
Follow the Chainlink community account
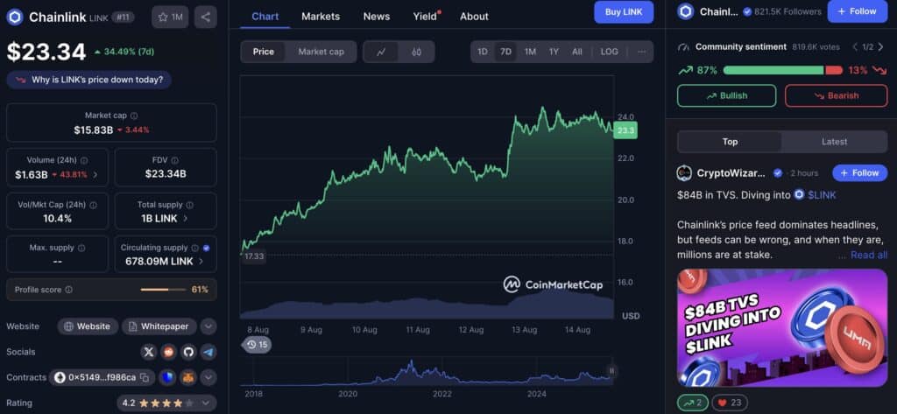pos(857,11)
